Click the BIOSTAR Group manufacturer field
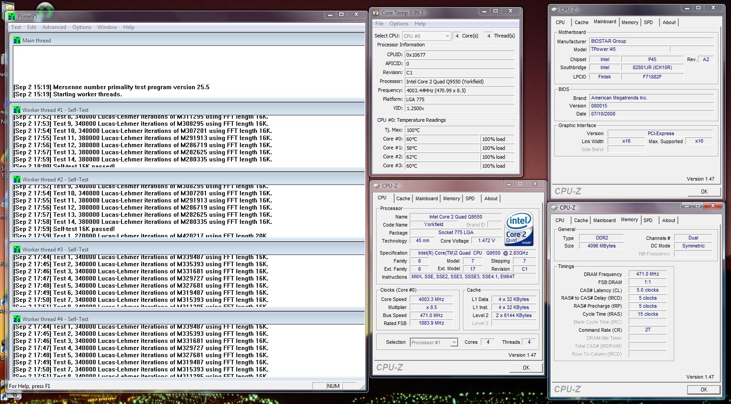This screenshot has width=731, height=404. click(651, 41)
